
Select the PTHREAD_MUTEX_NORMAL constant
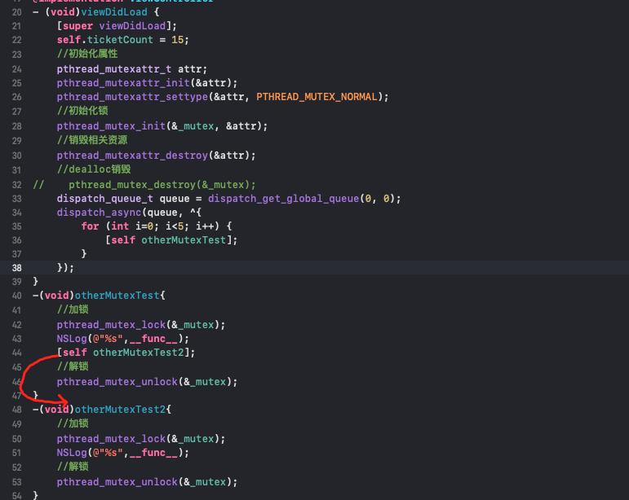click(317, 96)
